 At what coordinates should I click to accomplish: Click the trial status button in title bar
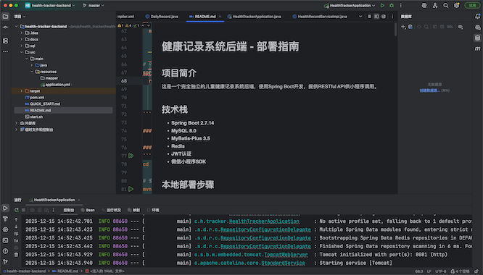click(472, 6)
